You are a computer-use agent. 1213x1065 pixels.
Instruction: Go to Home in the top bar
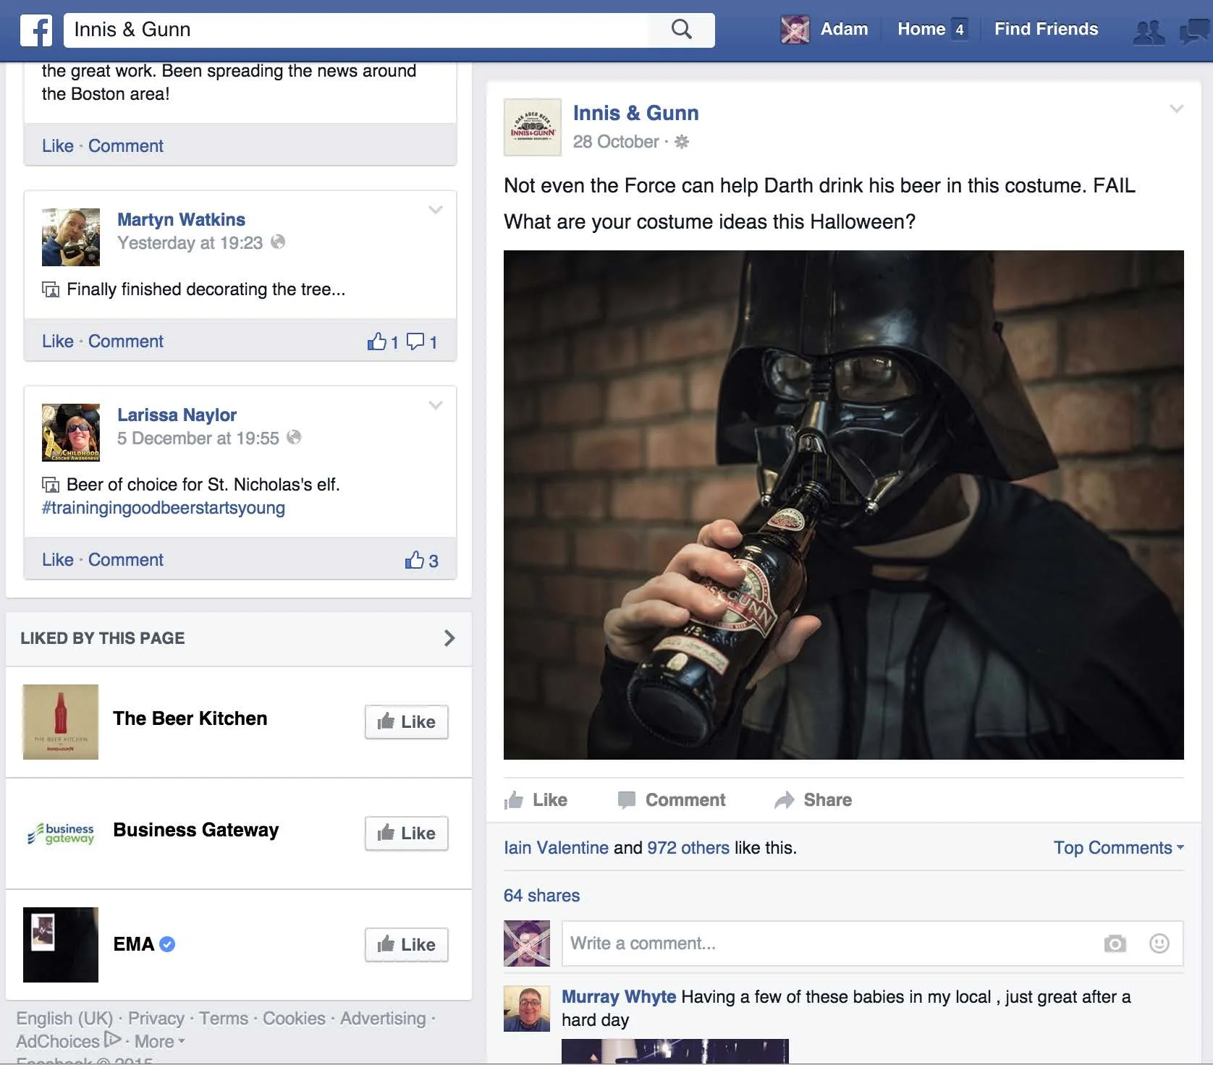tap(921, 29)
